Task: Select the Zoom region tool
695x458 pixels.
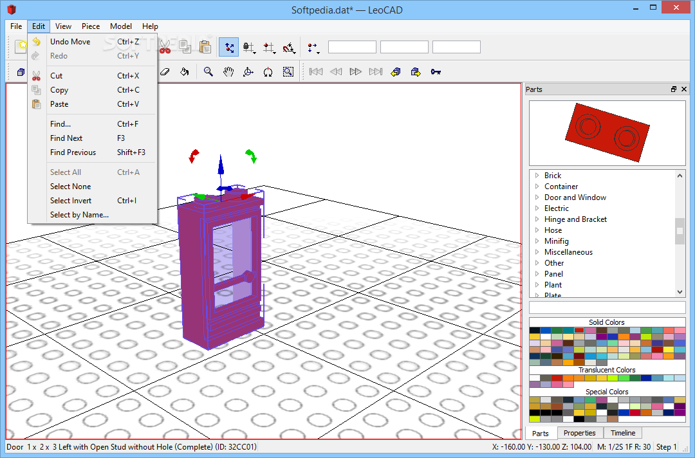Action: (x=288, y=72)
